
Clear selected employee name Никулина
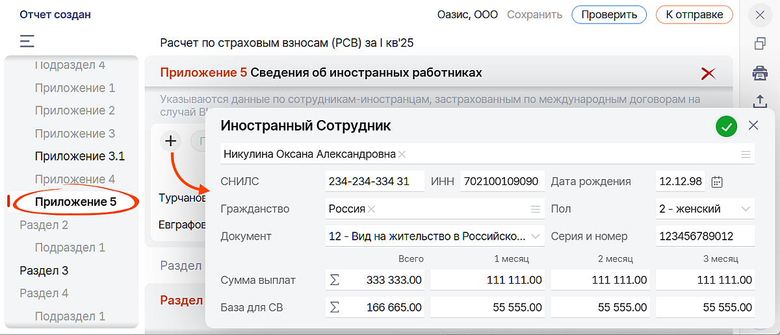pyautogui.click(x=402, y=155)
